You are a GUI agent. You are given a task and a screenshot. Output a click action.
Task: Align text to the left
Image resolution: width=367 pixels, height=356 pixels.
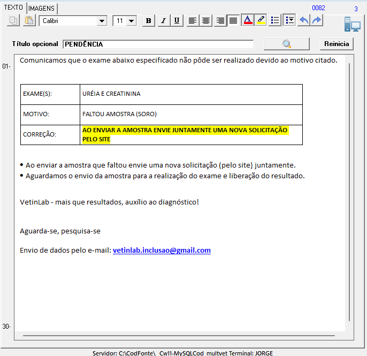pos(192,21)
